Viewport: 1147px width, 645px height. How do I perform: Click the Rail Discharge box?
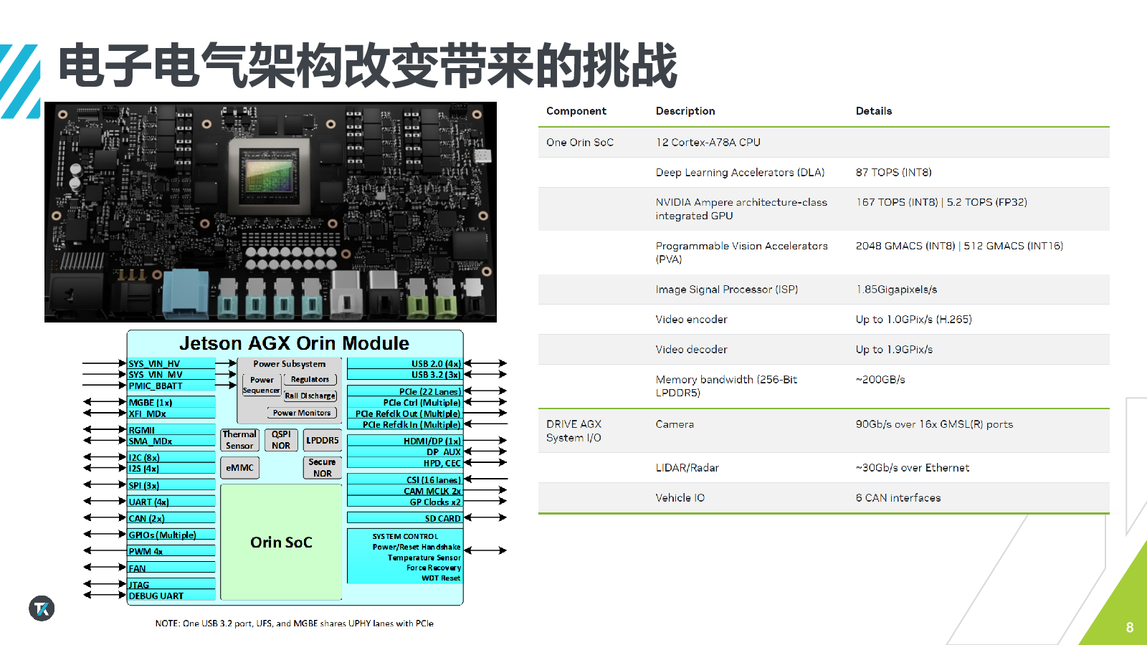[310, 396]
